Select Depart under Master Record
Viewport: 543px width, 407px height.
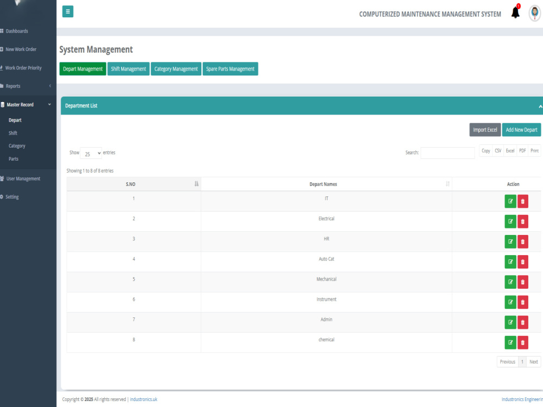pos(15,120)
